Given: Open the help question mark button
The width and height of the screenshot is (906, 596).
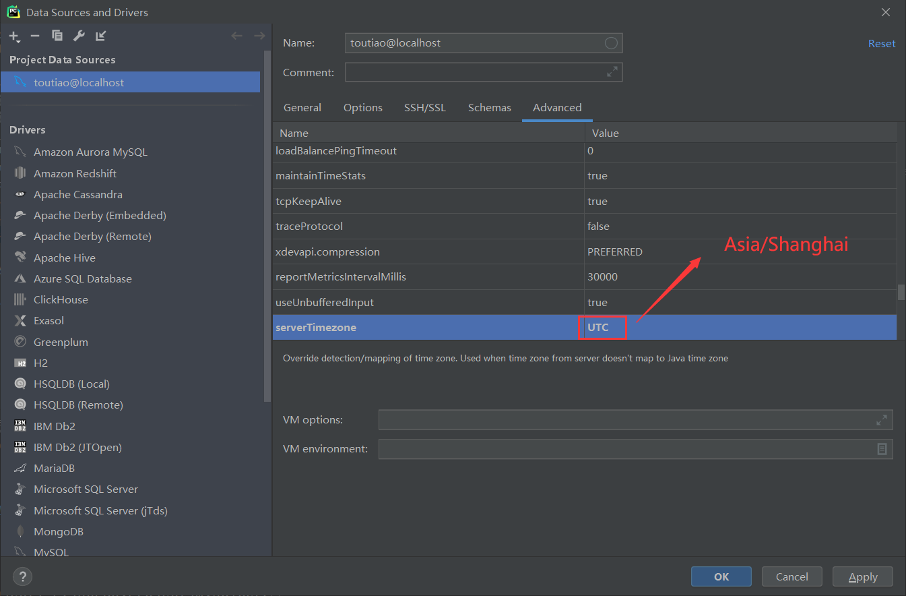Looking at the screenshot, I should [22, 576].
